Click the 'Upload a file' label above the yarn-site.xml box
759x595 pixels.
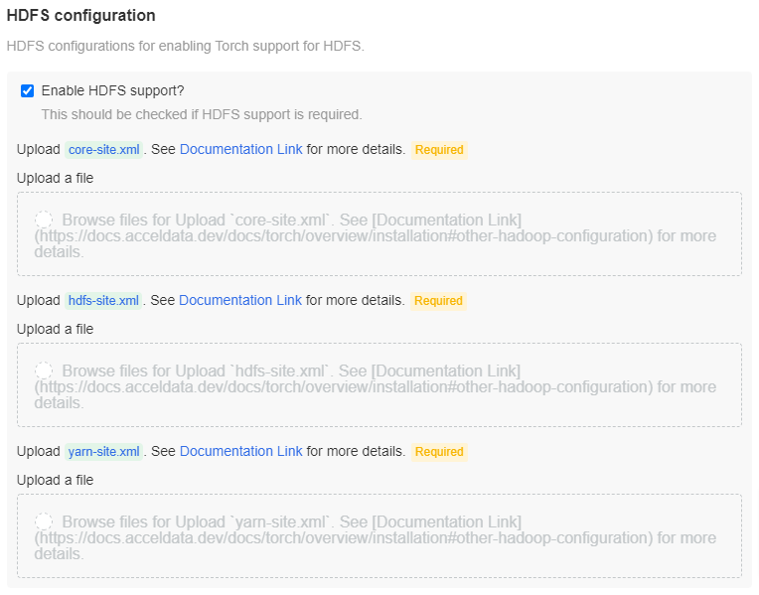point(56,480)
